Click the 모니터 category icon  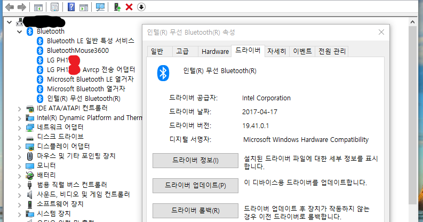pyautogui.click(x=30, y=166)
